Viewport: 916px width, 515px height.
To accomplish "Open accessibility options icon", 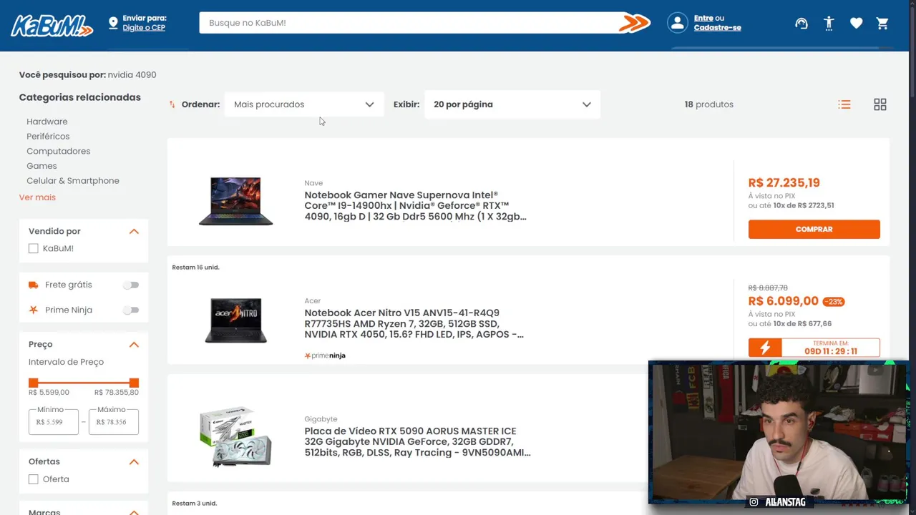I will coord(829,24).
